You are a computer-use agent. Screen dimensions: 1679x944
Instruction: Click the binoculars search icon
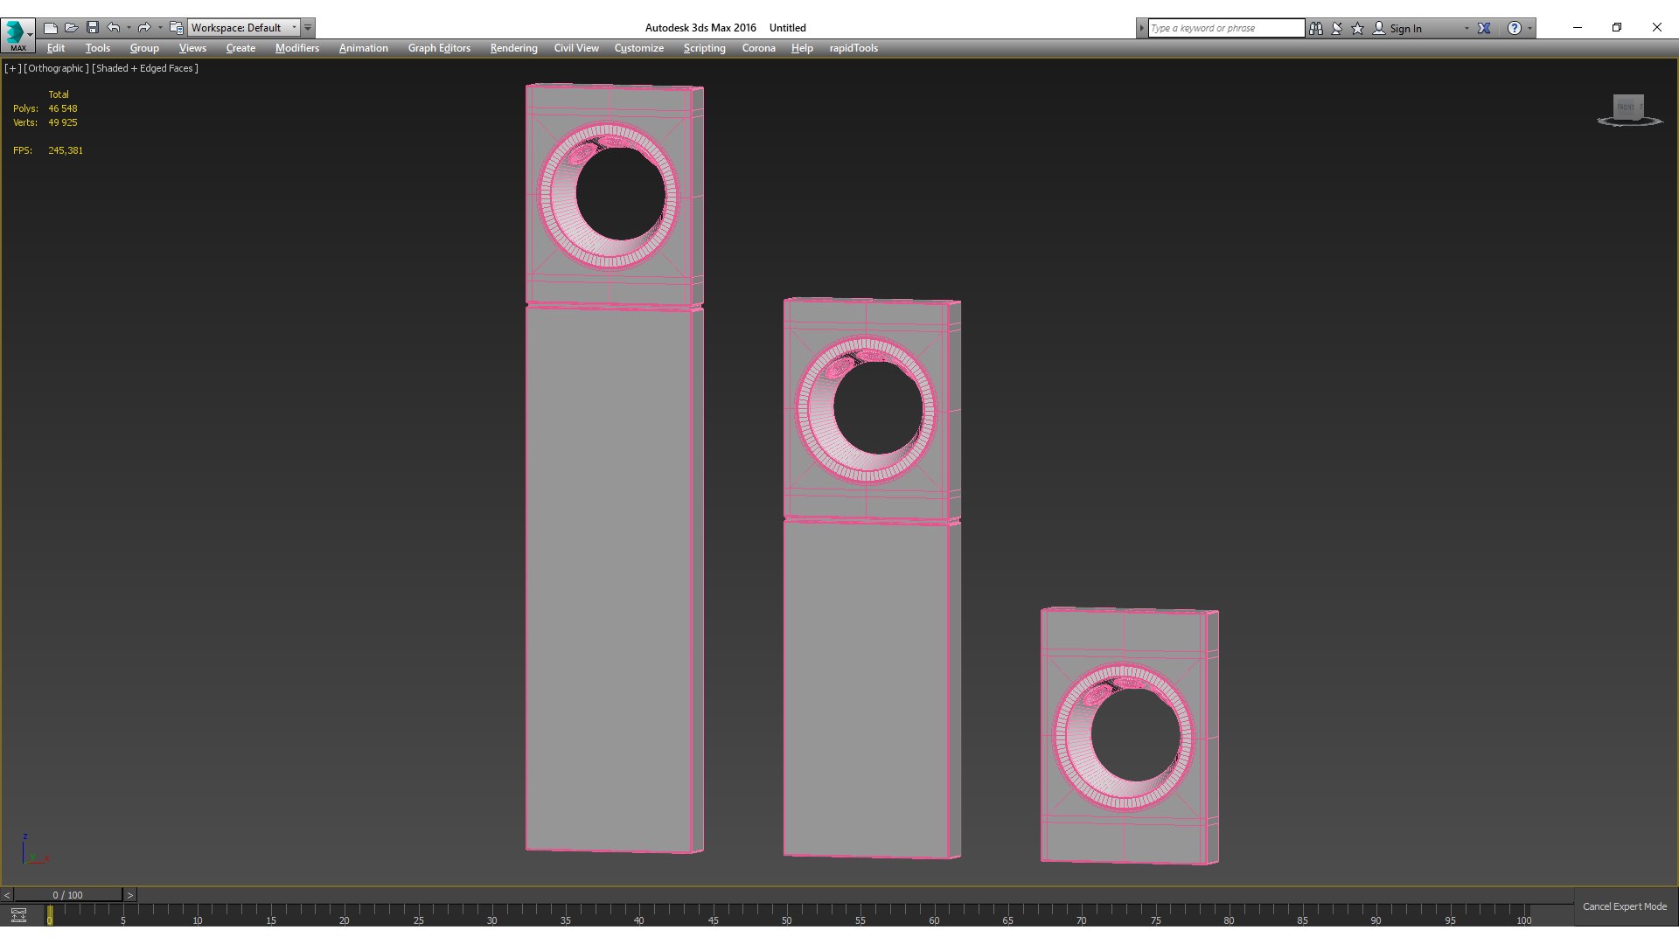coord(1316,28)
